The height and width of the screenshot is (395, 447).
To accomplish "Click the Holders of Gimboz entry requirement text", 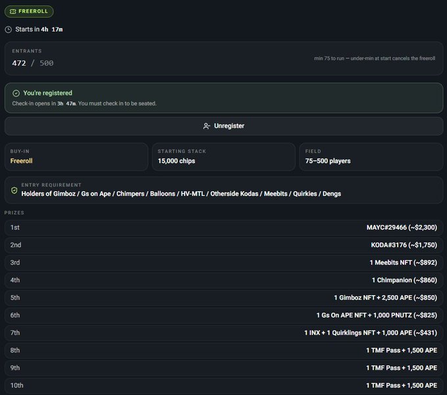I will click(x=181, y=194).
